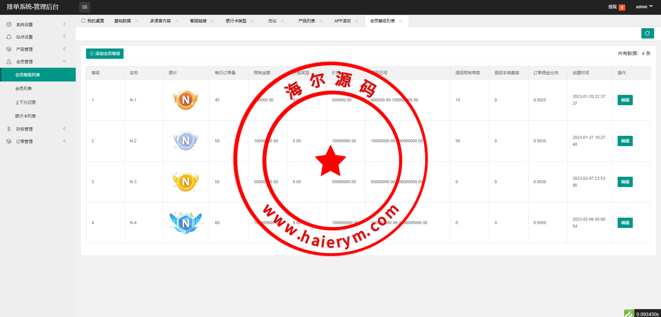Expand the 订单管理 sidebar menu

(37, 141)
